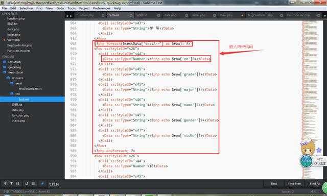The image size is (327, 196).
Task: Click line number 989 in gutter
Action: (73, 151)
